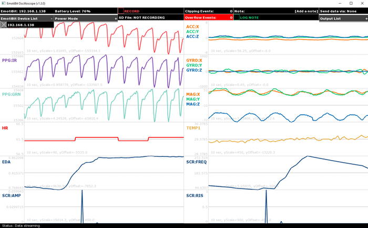Select the ACC:Y legend label
Image resolution: width=368 pixels, height=228 pixels.
(x=192, y=32)
